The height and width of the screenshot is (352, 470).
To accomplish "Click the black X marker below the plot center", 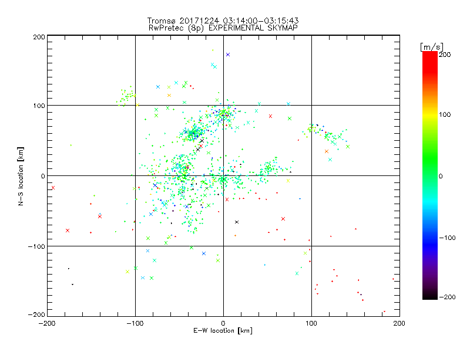I will pos(237,222).
